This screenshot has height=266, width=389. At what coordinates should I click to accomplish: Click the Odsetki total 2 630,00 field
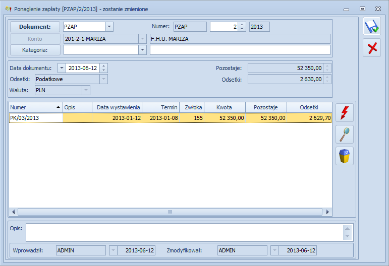click(x=286, y=79)
